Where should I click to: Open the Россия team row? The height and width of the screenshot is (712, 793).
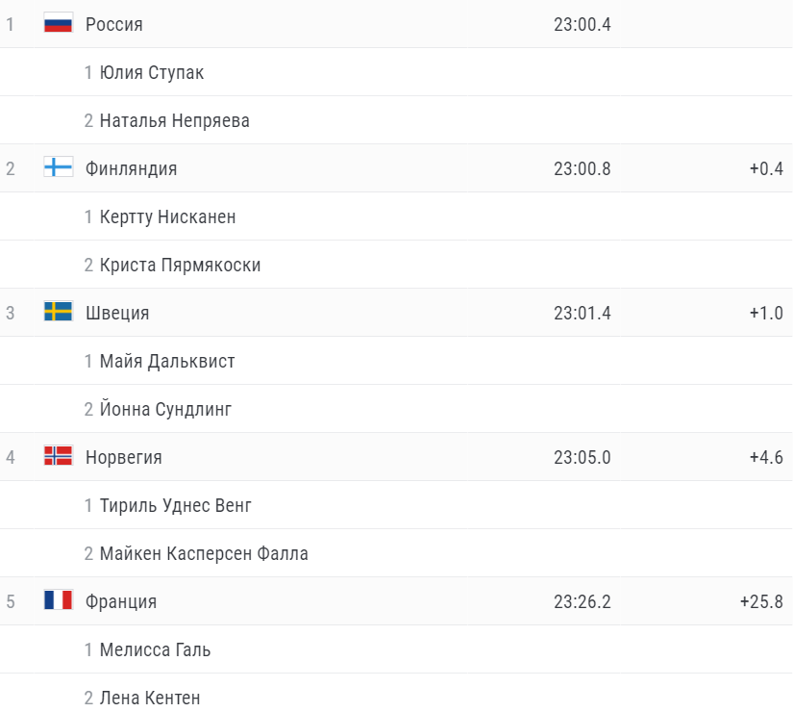[396, 24]
